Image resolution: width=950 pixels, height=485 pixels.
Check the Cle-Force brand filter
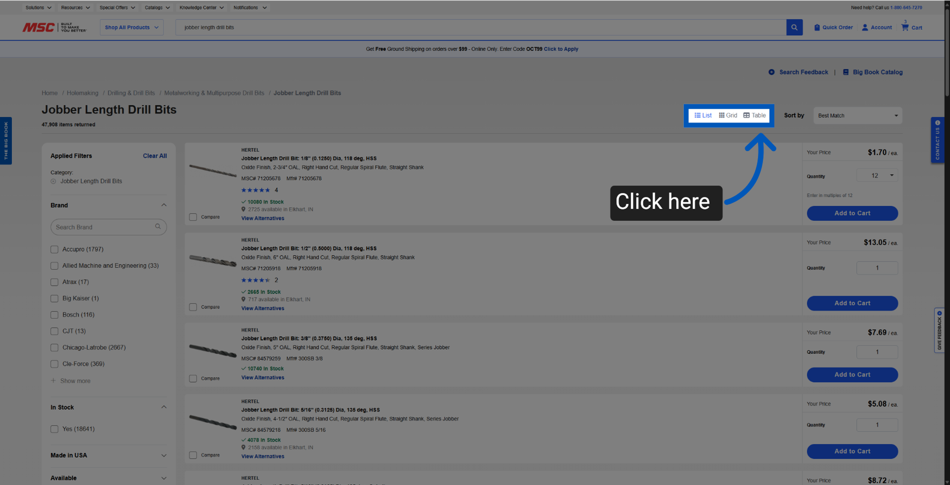click(54, 364)
